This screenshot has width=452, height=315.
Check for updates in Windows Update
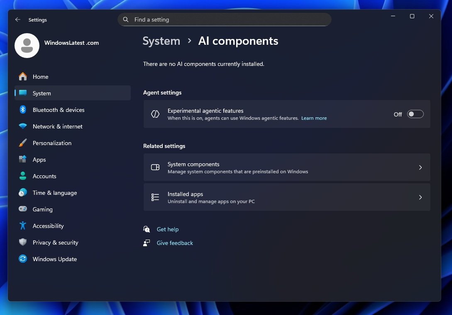coord(54,259)
